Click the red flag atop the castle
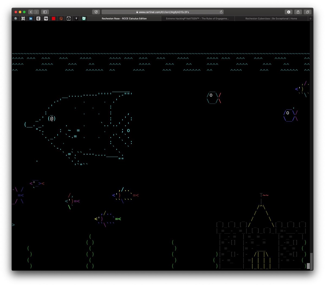Viewport: 325px width, 286px height. click(265, 195)
